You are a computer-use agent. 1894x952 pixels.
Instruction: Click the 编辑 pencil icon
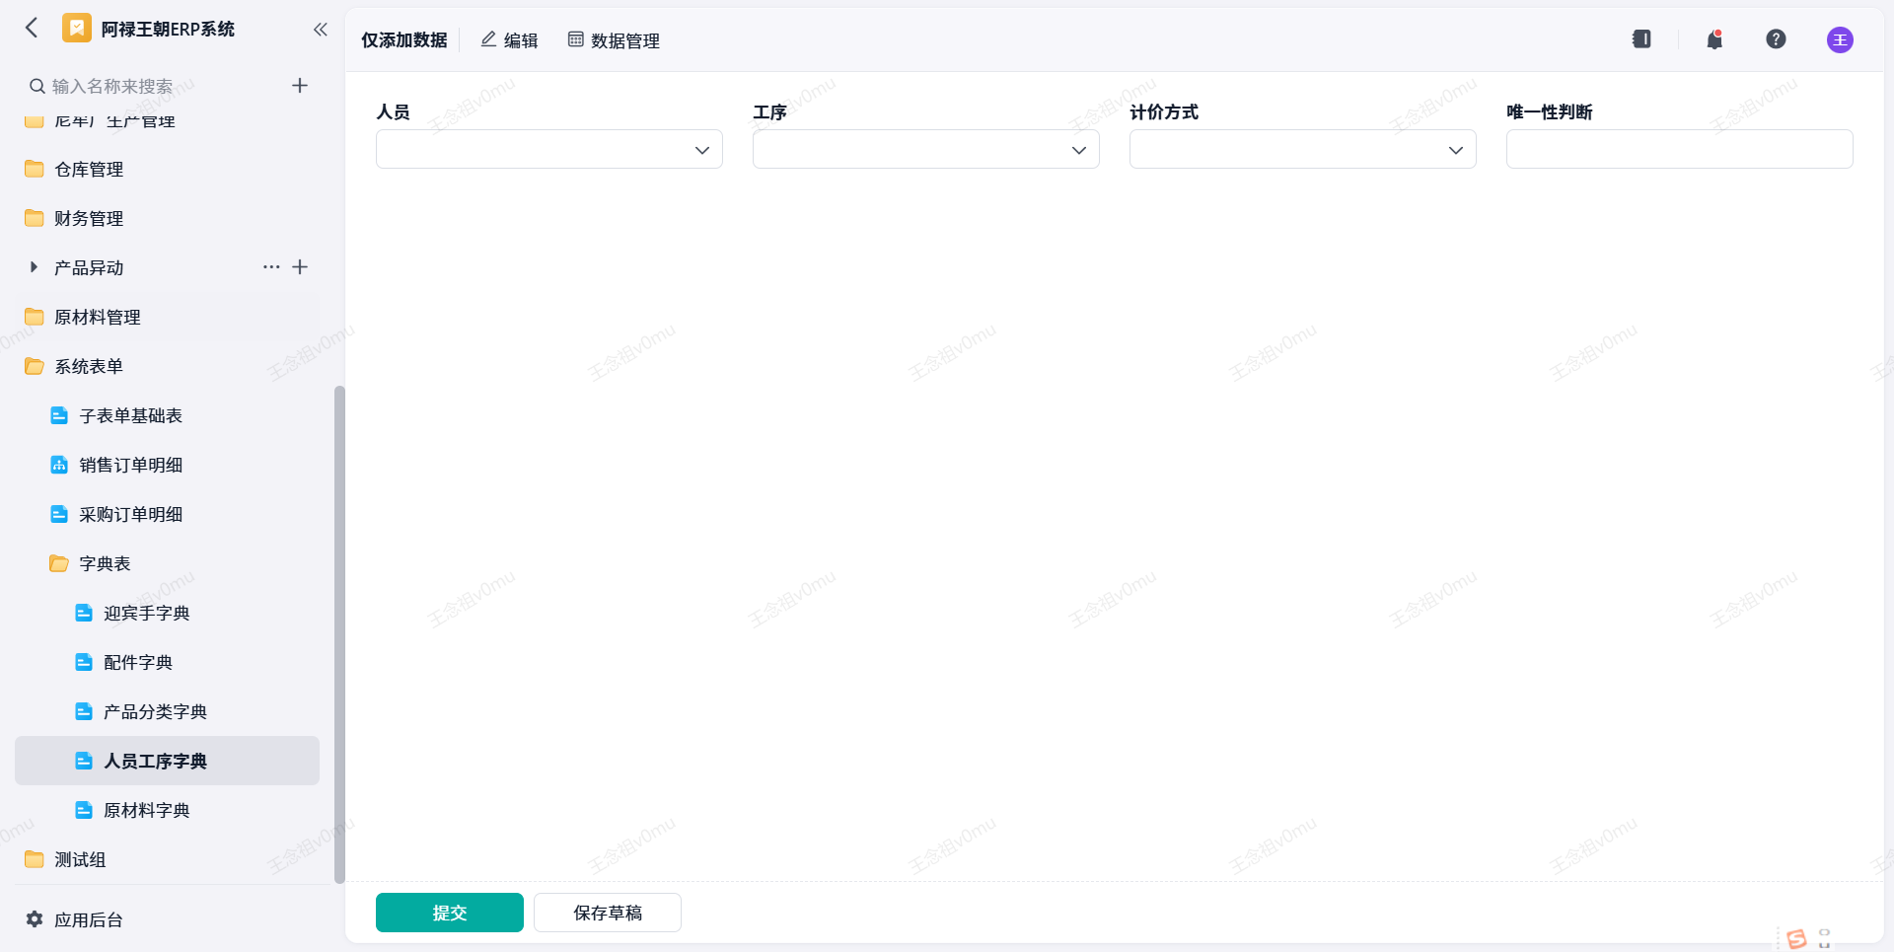(488, 39)
